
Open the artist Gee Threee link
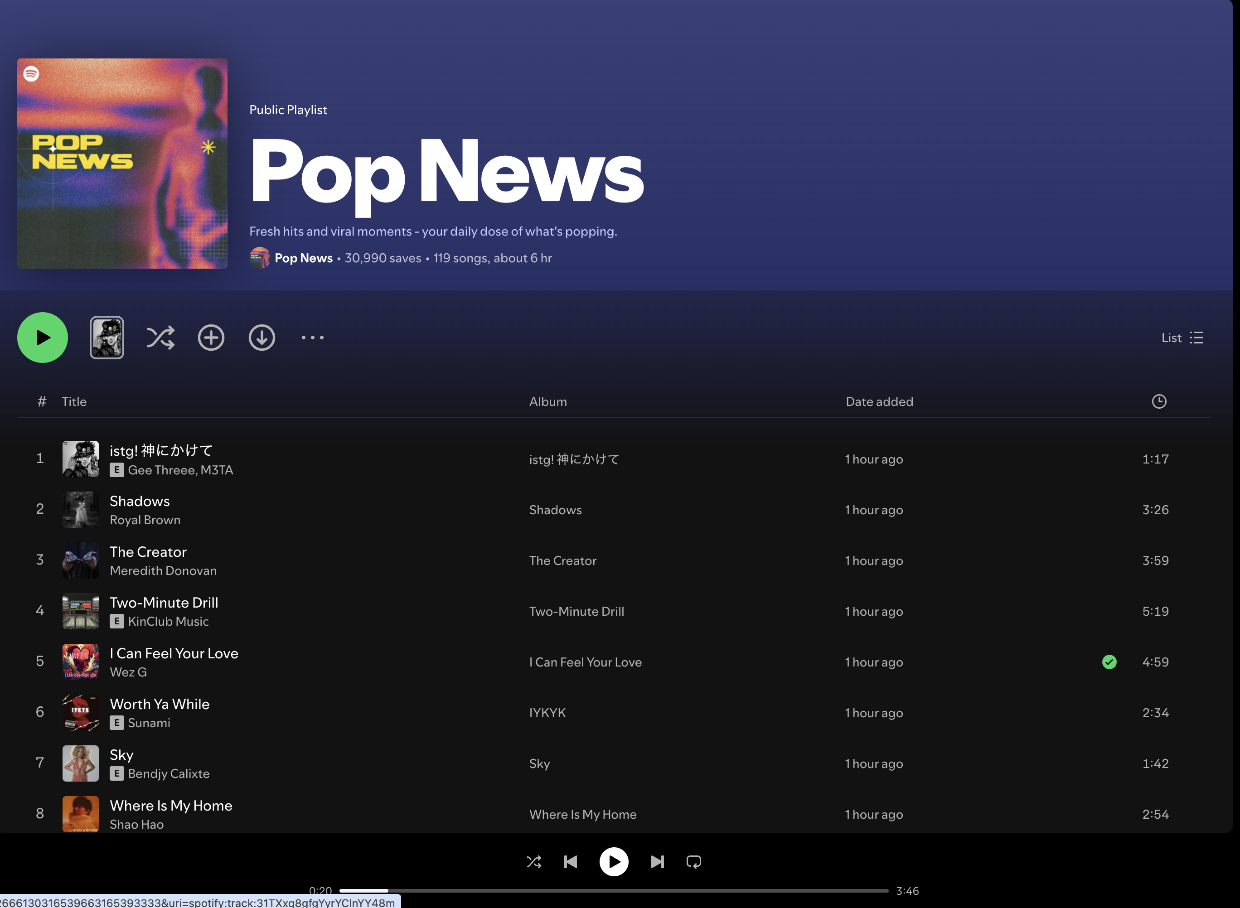[162, 470]
